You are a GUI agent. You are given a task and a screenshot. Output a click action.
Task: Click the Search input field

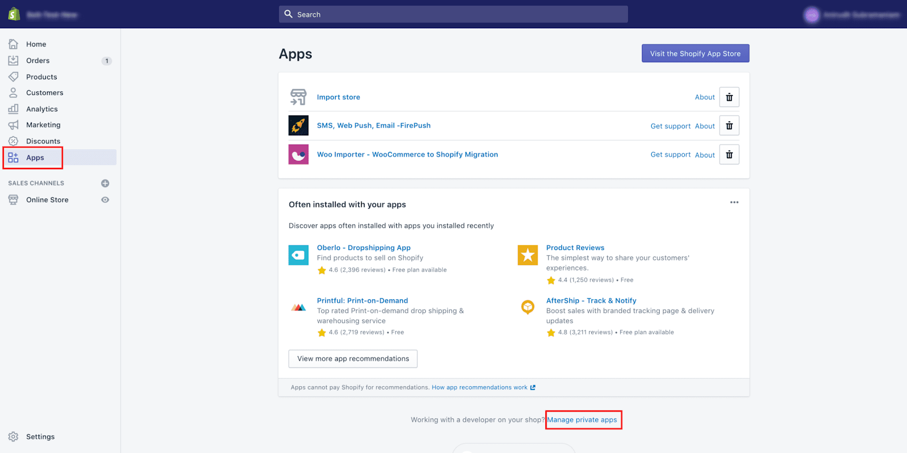(x=453, y=14)
